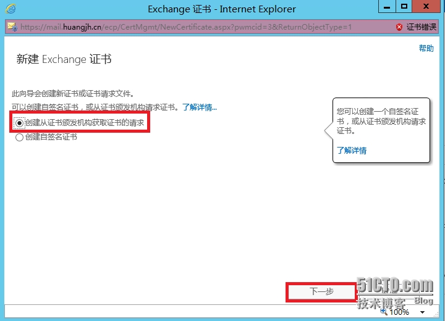Screen dimensions: 445x321
Task: Click the page favicon in address bar
Action: 12,27
